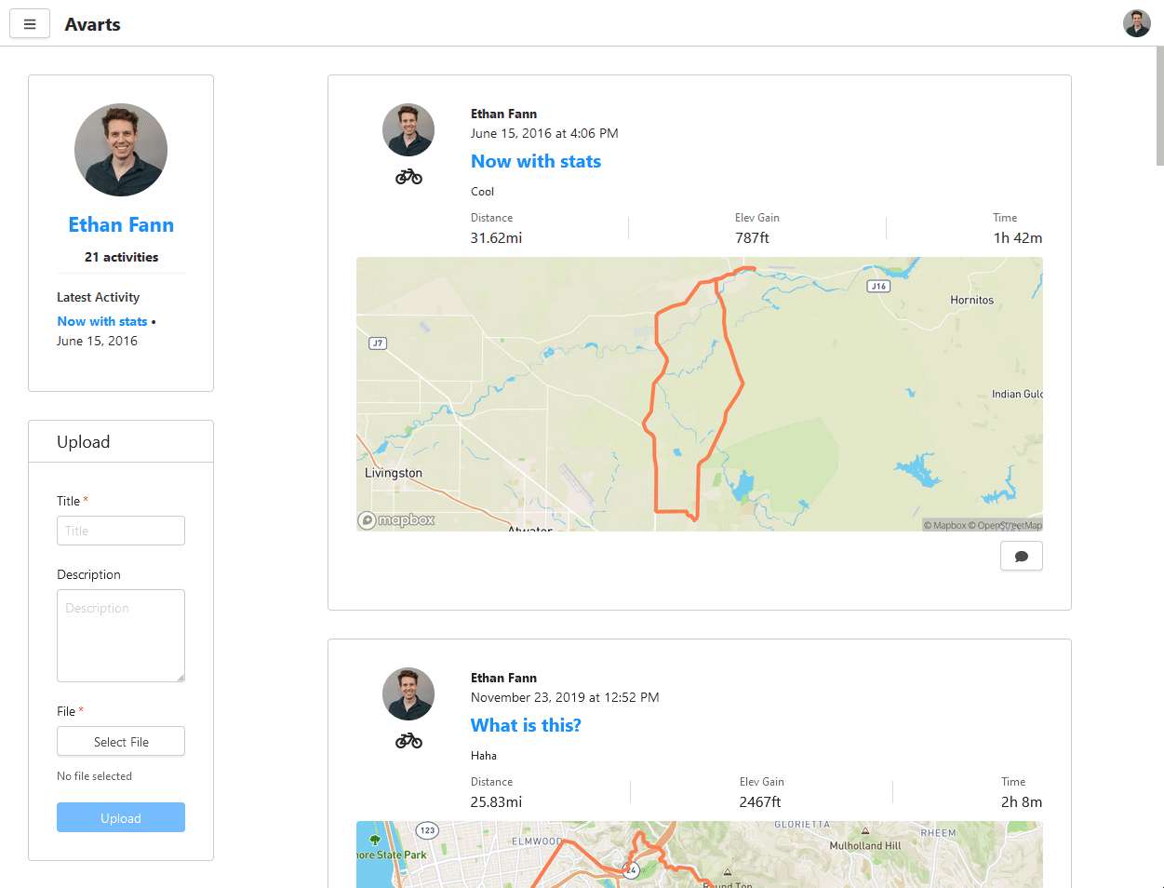Click the Avarts brand title
Image resolution: width=1164 pixels, height=888 pixels.
[92, 24]
